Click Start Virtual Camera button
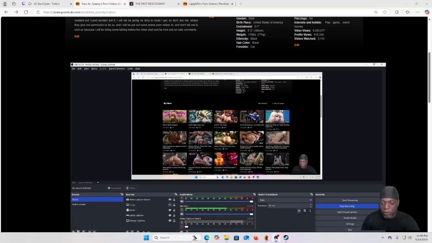The width and height of the screenshot is (432, 243). (346, 212)
